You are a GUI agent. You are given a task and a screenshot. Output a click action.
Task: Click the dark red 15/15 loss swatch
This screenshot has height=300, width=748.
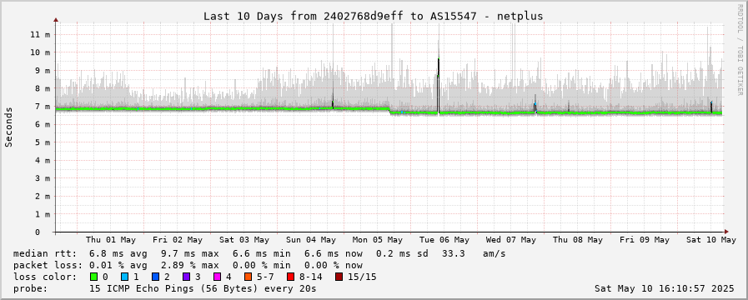(339, 277)
